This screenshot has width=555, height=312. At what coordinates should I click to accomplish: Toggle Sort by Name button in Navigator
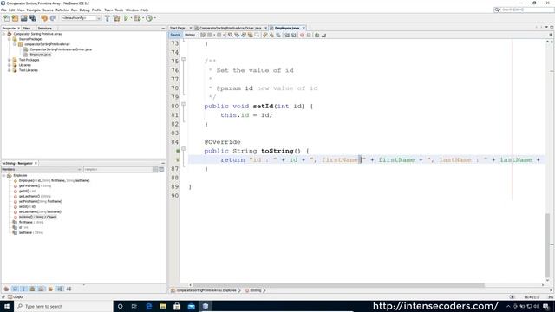point(60,289)
